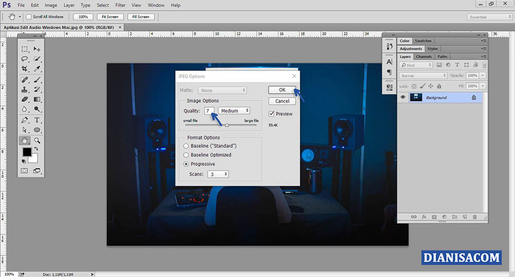Open the Character panel icon
Screen dimensions: 515x277
[389, 62]
